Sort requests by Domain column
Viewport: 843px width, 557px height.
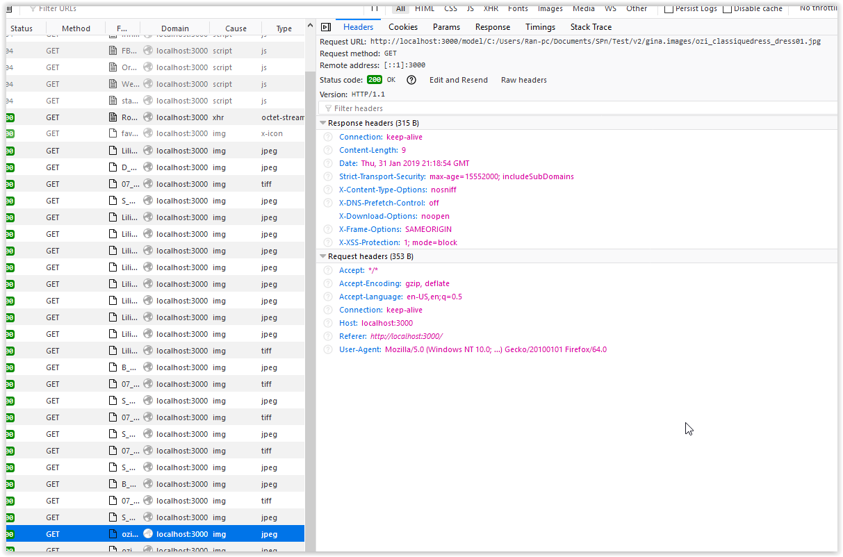[x=175, y=28]
